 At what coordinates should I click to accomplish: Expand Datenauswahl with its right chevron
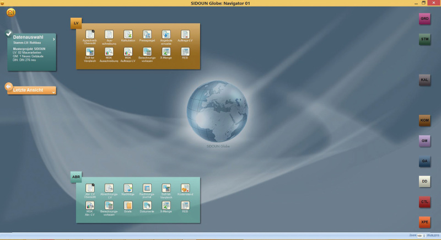53,39
